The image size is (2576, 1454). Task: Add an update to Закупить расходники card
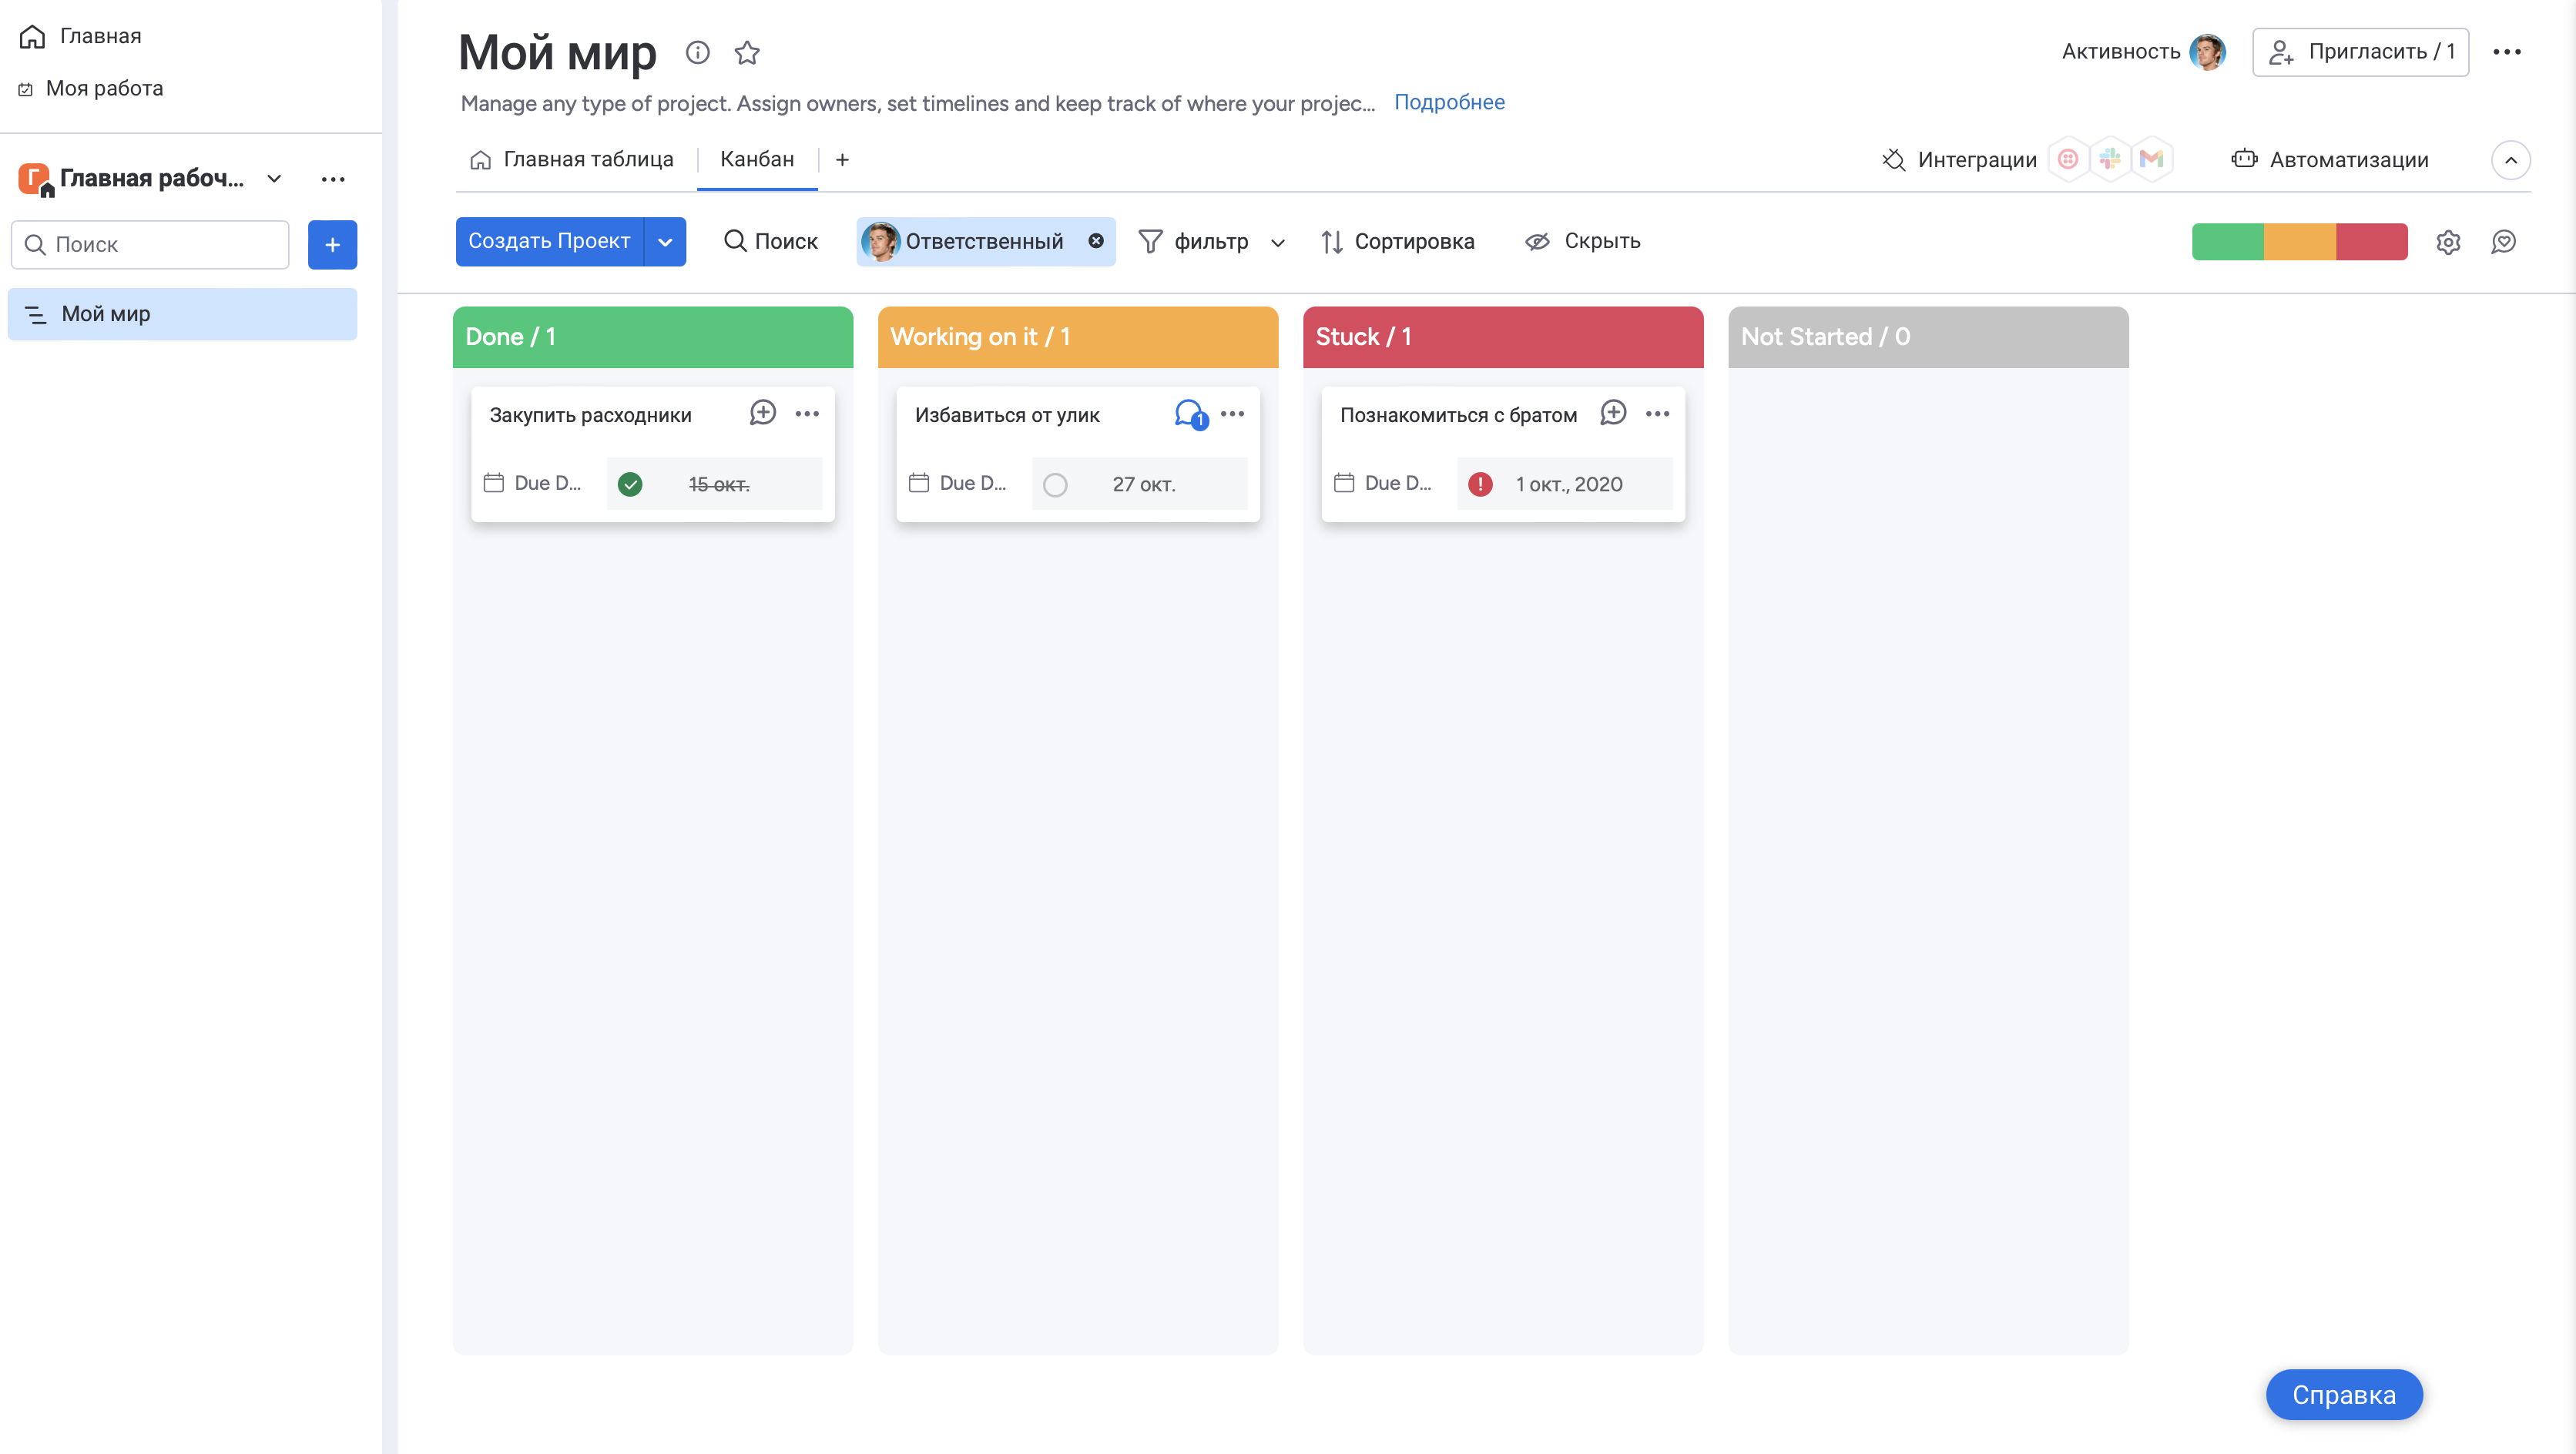(x=762, y=413)
